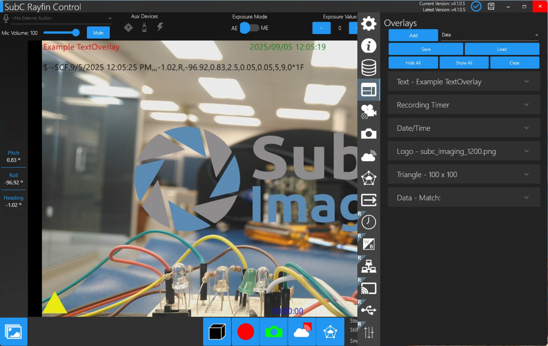The width and height of the screenshot is (548, 346).
Task: Click the white balance icon in sidebar
Action: click(x=369, y=244)
